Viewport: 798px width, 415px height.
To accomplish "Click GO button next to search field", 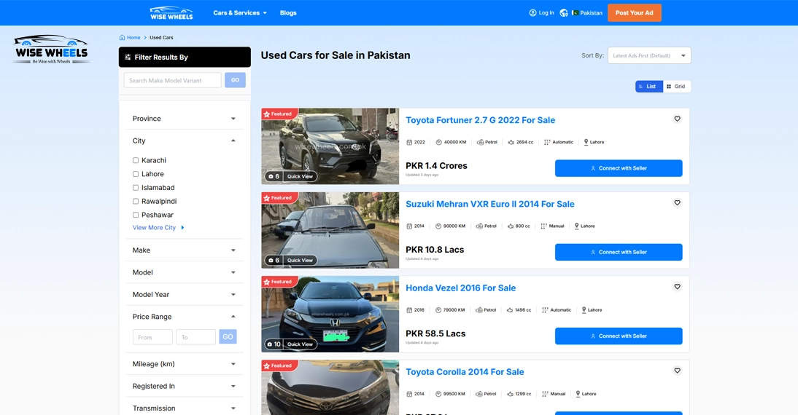I will tap(235, 80).
